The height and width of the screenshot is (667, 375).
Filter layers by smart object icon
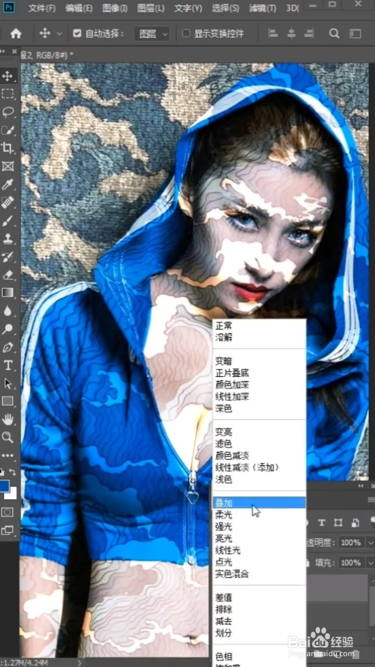click(355, 523)
